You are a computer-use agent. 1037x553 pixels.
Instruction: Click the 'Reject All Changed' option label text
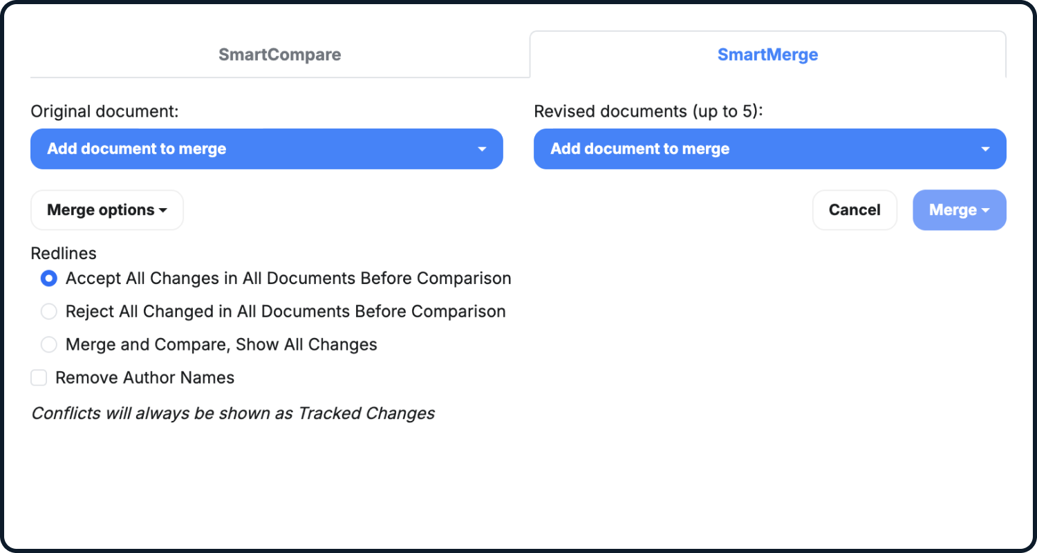[286, 312]
